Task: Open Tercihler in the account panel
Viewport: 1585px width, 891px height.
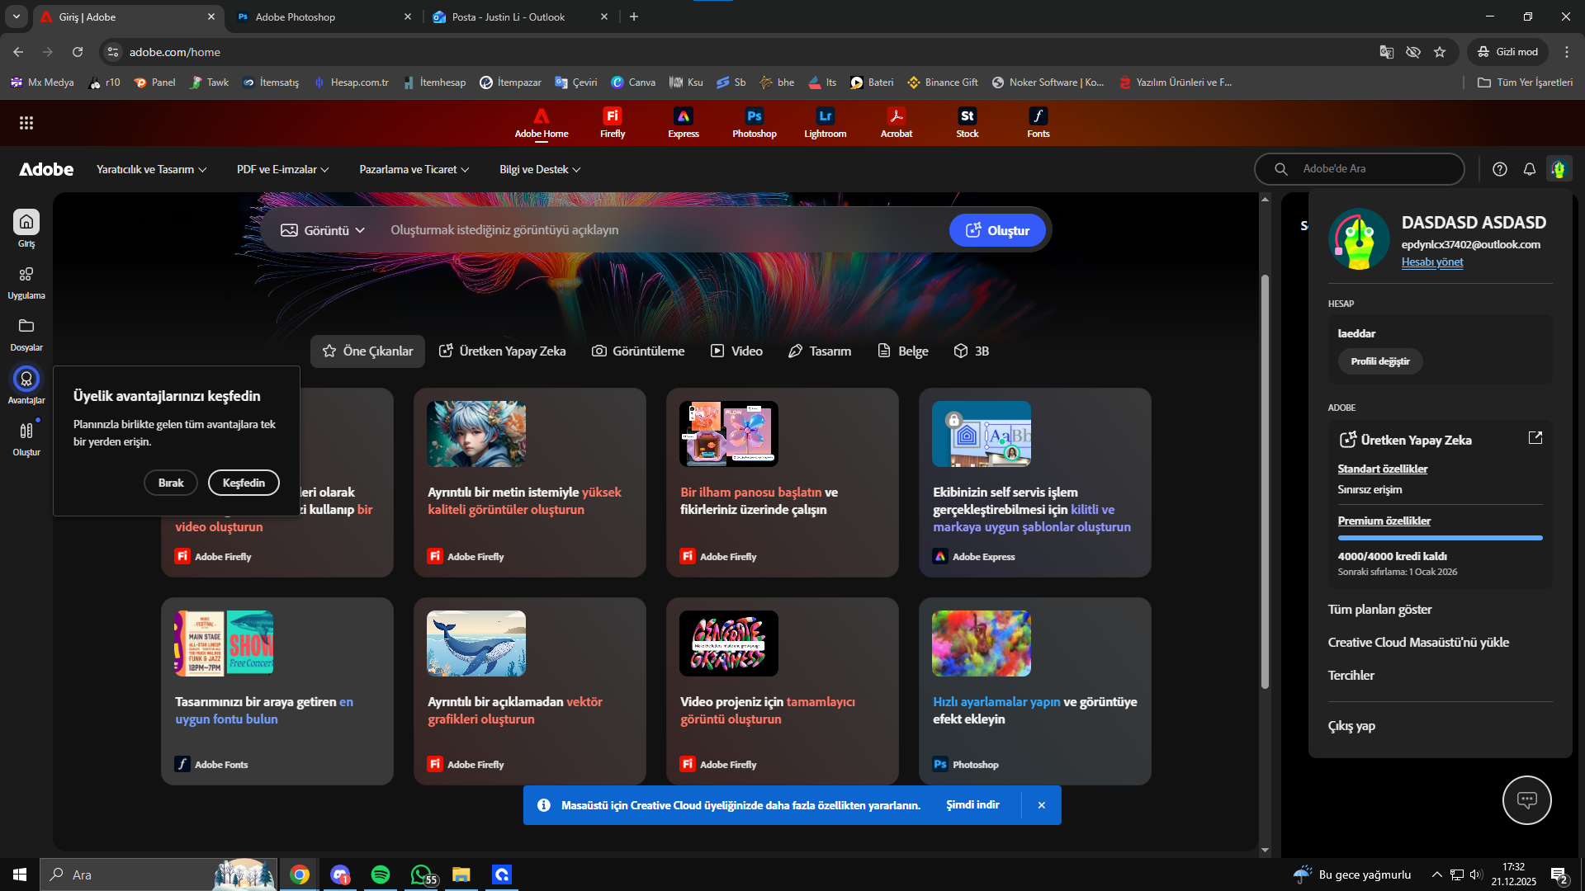Action: tap(1351, 676)
